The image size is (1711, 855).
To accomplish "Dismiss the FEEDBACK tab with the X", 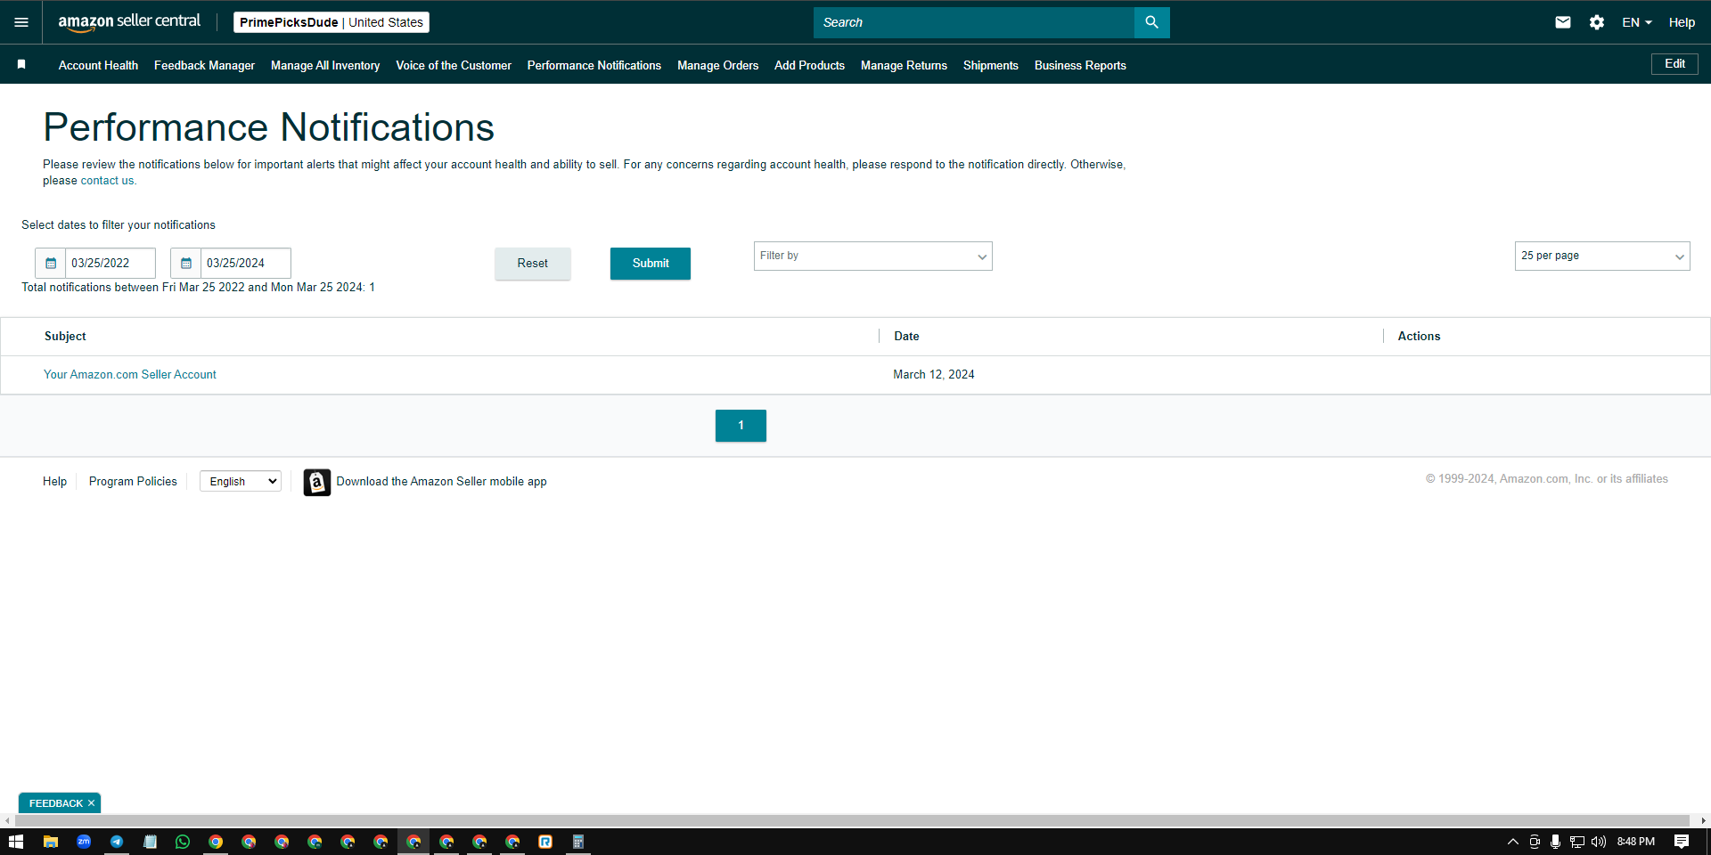I will (91, 803).
